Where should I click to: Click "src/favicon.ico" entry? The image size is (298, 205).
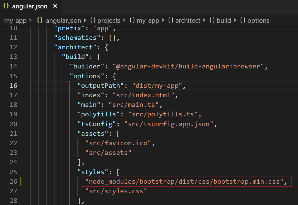point(118,143)
